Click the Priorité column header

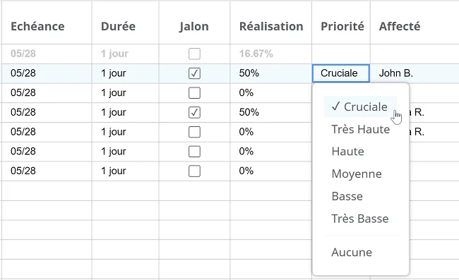click(341, 26)
